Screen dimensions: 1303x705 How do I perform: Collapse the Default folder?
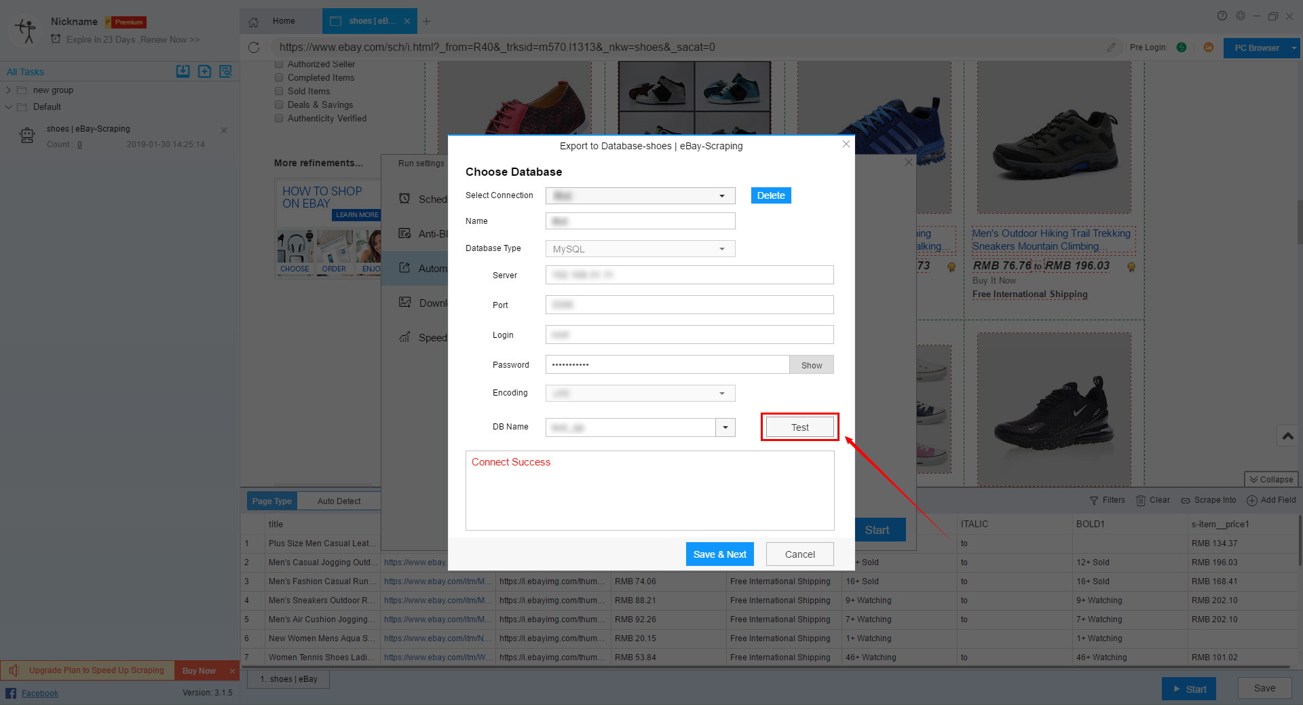8,107
